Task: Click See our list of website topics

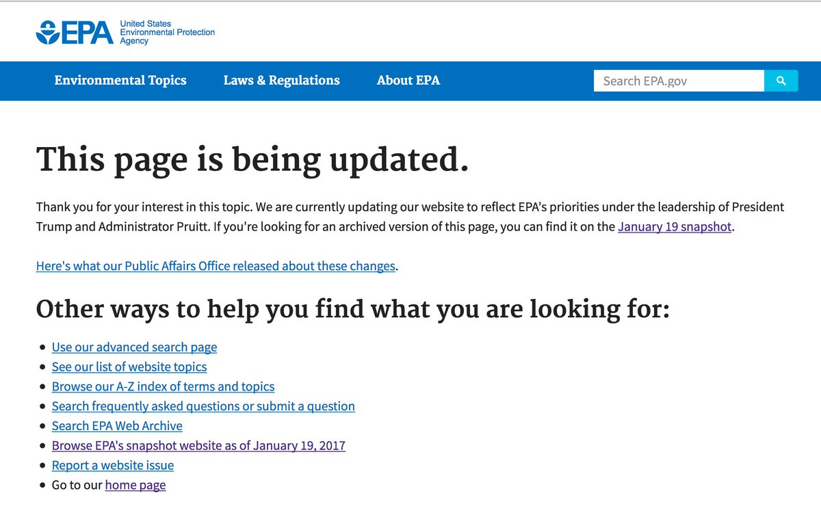Action: [129, 367]
